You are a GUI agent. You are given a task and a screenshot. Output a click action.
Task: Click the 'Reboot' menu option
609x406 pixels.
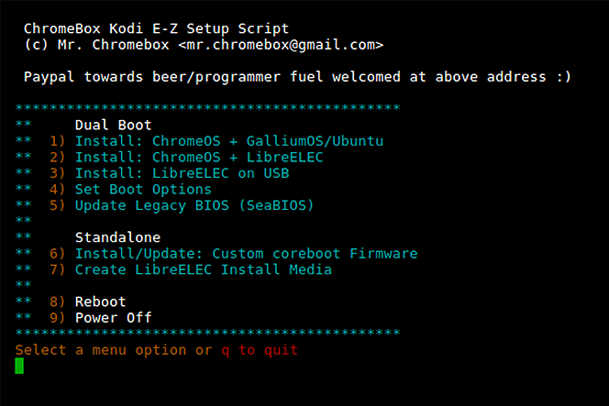(x=100, y=302)
